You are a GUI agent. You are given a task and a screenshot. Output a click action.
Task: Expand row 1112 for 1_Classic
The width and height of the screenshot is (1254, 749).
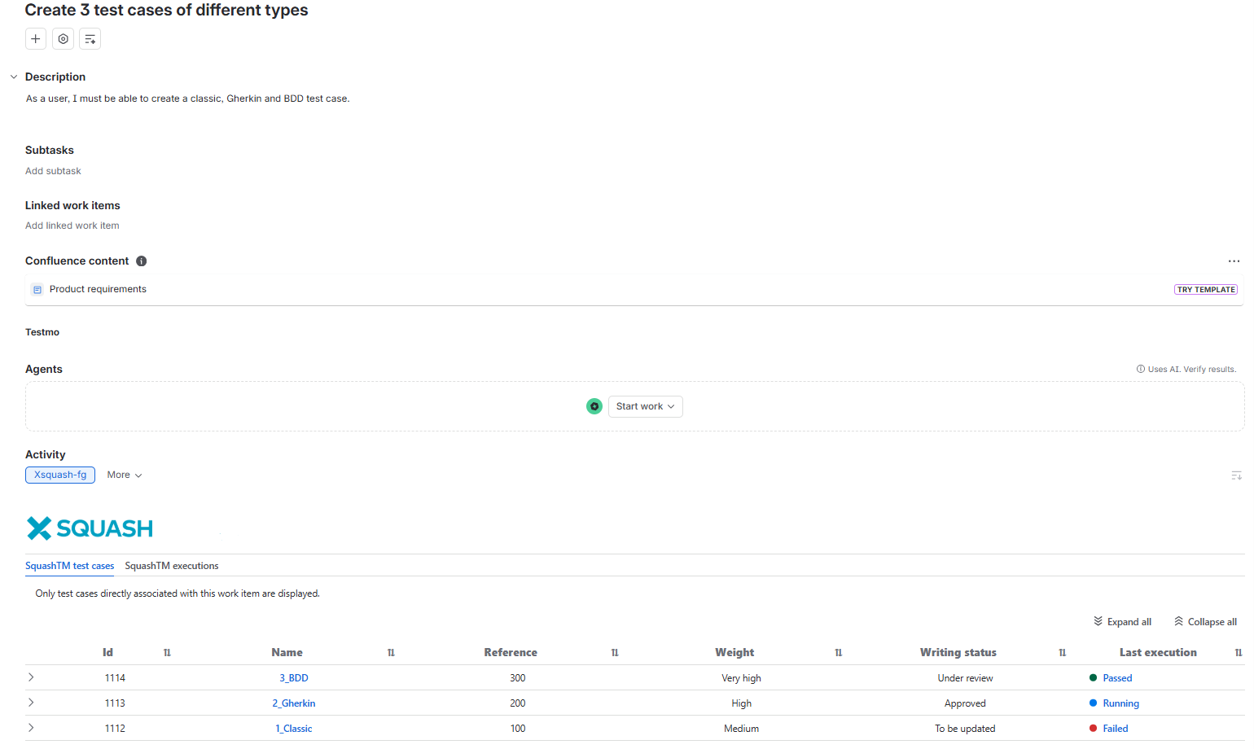31,728
